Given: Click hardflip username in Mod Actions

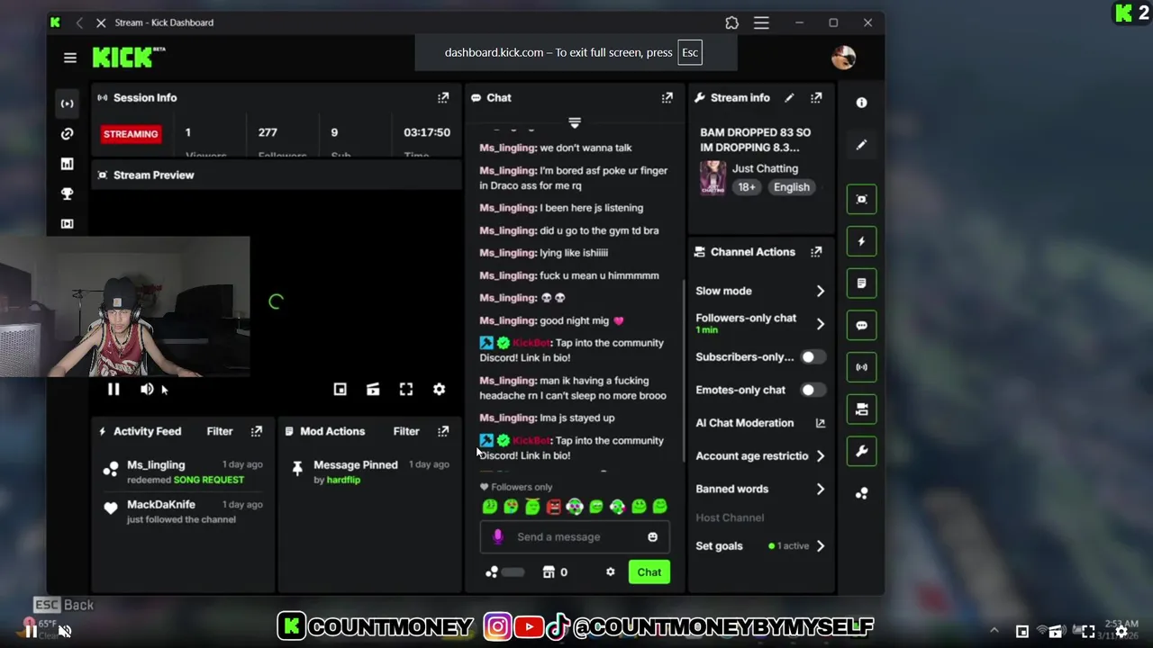Looking at the screenshot, I should tap(343, 480).
